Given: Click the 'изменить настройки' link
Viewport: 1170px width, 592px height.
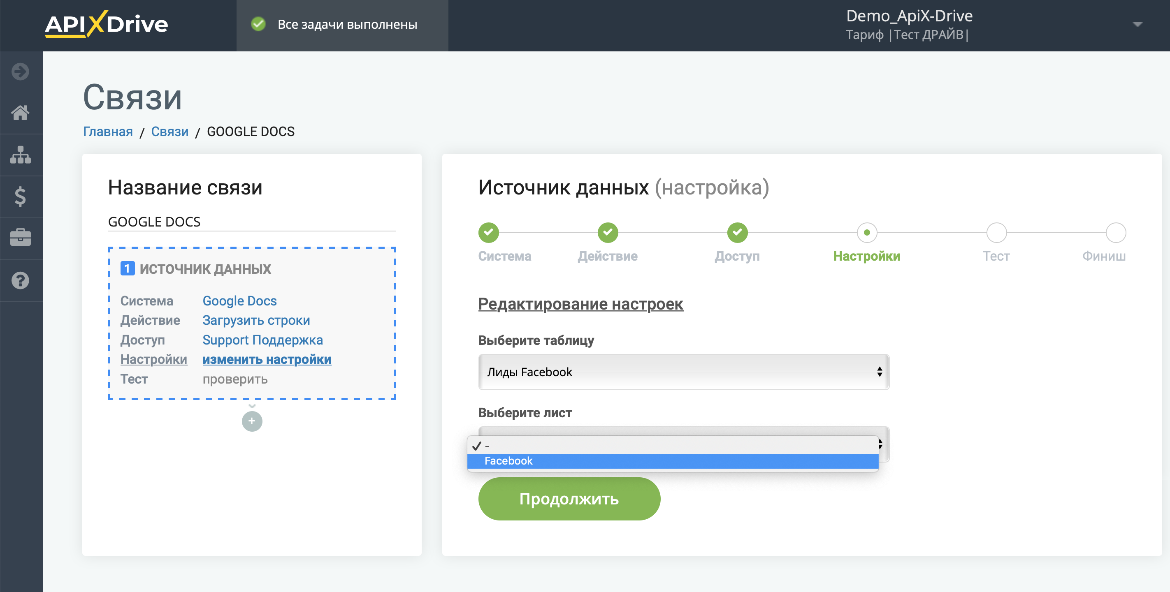Looking at the screenshot, I should 267,359.
